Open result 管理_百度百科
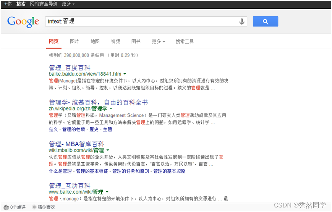Screen dimensions: 332x212 70,68
